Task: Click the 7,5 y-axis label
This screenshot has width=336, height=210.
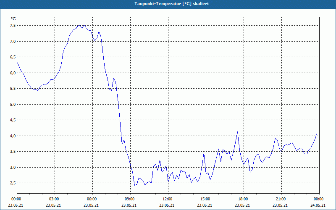Action: pyautogui.click(x=13, y=26)
